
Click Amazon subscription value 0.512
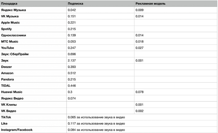[72, 73]
